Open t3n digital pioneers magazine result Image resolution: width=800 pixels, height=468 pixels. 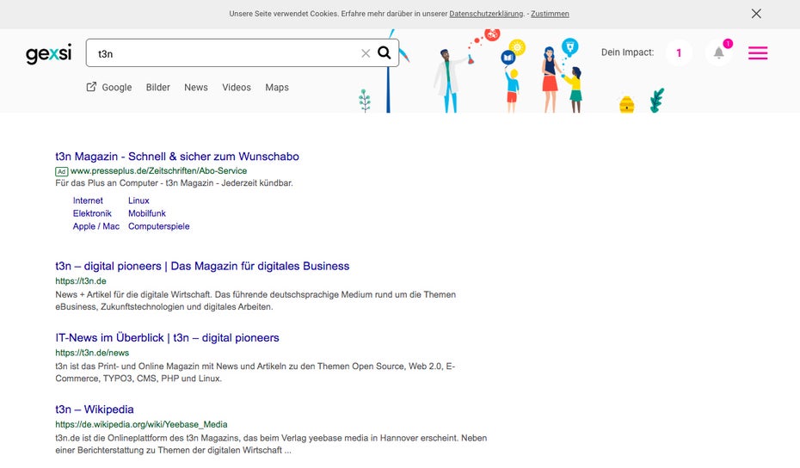coord(202,266)
